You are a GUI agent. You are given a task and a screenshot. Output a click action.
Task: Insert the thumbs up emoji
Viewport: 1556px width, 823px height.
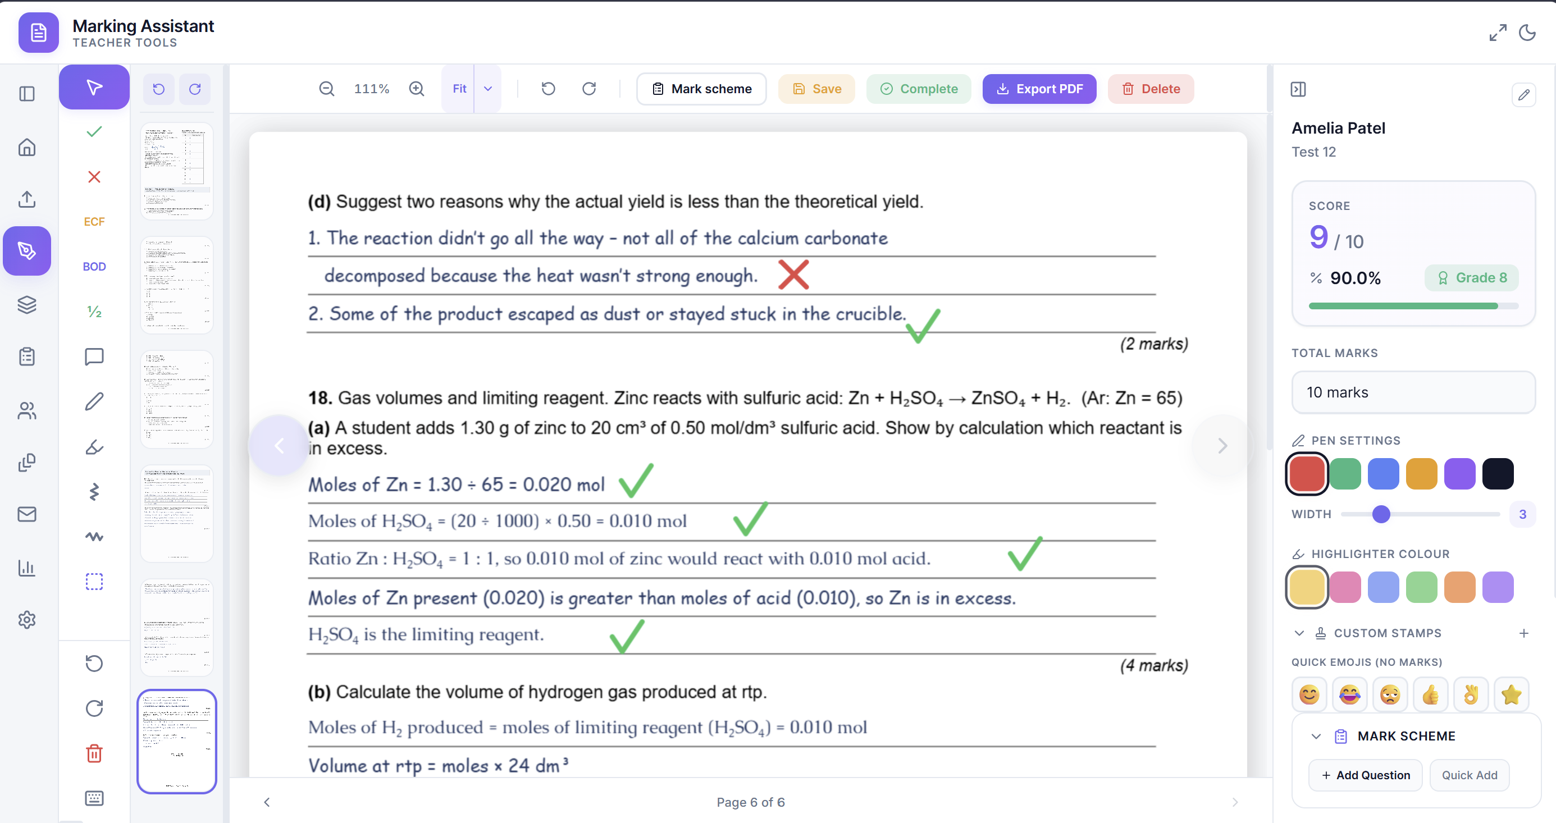[1430, 695]
